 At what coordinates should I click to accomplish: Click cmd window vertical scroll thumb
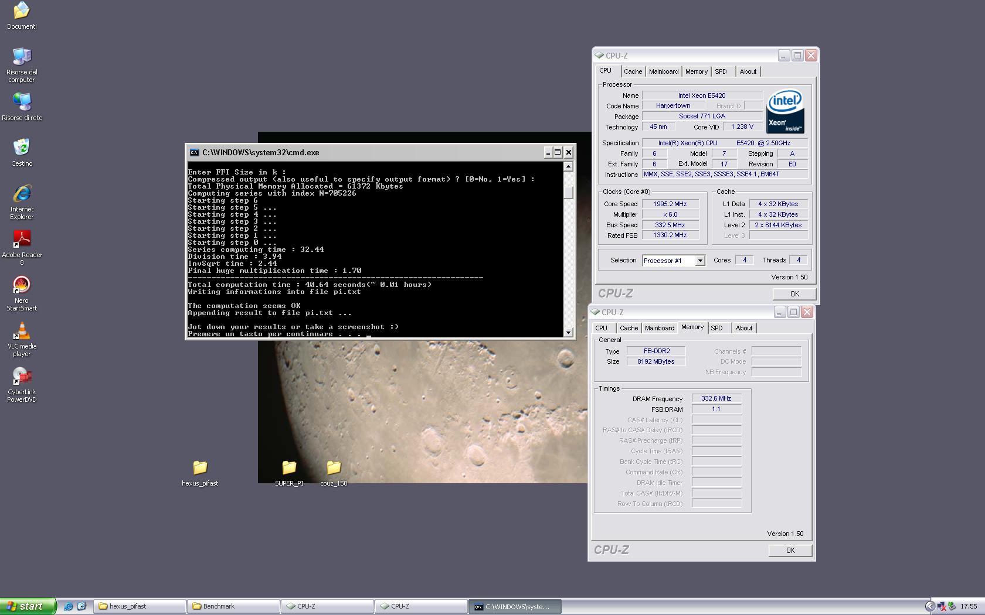[x=568, y=192]
